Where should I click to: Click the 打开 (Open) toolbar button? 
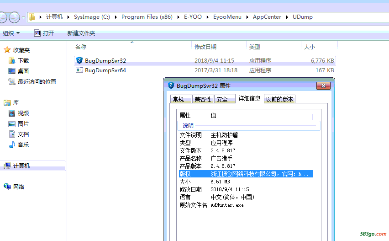click(44, 33)
